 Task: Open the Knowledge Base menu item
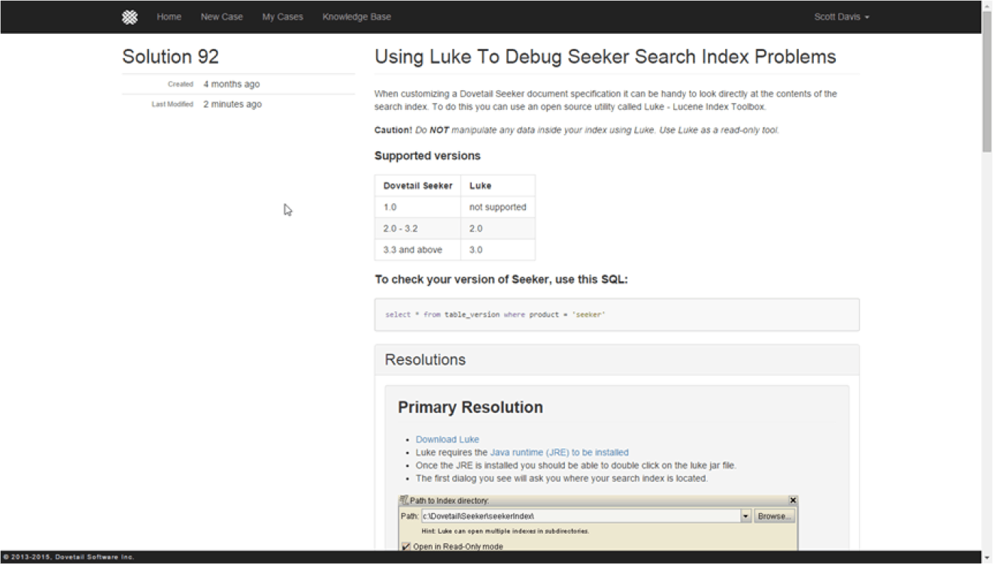[356, 16]
